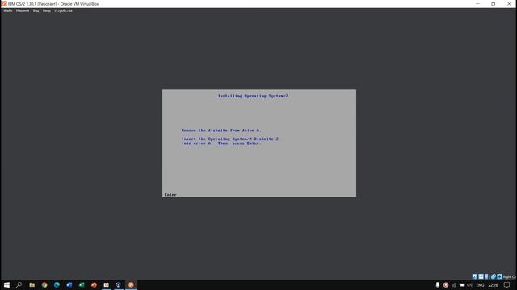Open the Устройства menu
This screenshot has width=517, height=290.
(63, 10)
